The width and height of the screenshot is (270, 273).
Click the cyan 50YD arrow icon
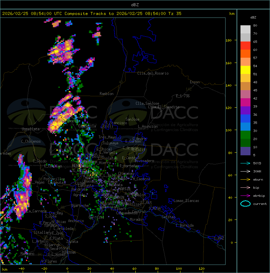(245, 163)
